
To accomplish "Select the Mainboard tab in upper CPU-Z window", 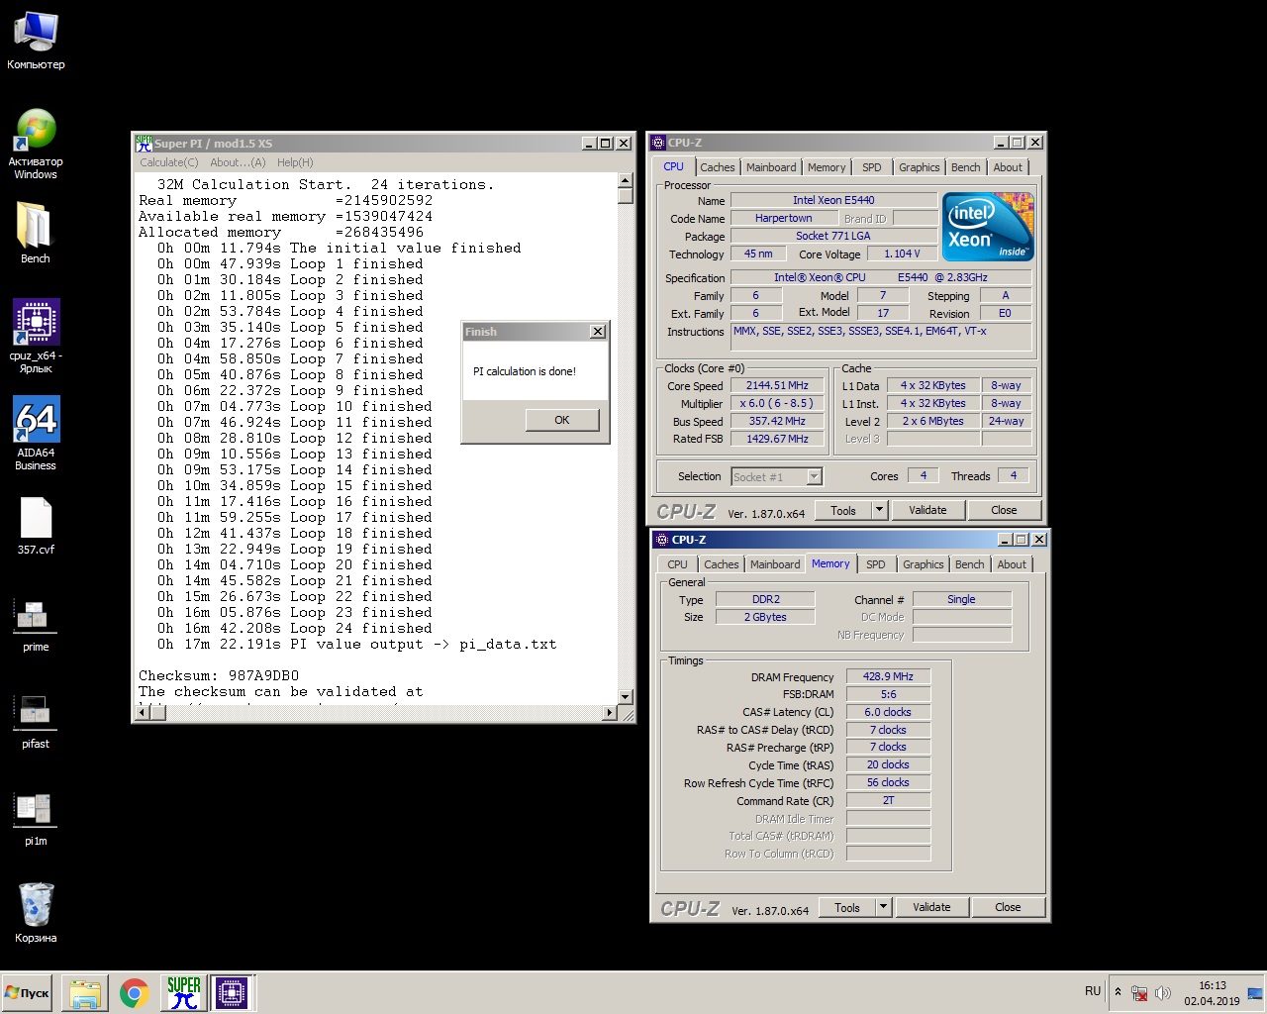I will [x=771, y=167].
